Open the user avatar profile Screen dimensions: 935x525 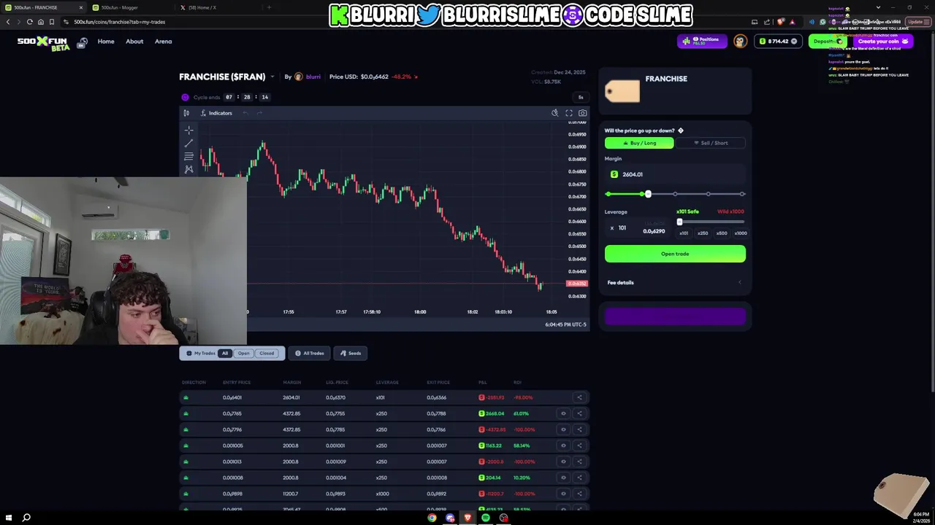(x=740, y=41)
